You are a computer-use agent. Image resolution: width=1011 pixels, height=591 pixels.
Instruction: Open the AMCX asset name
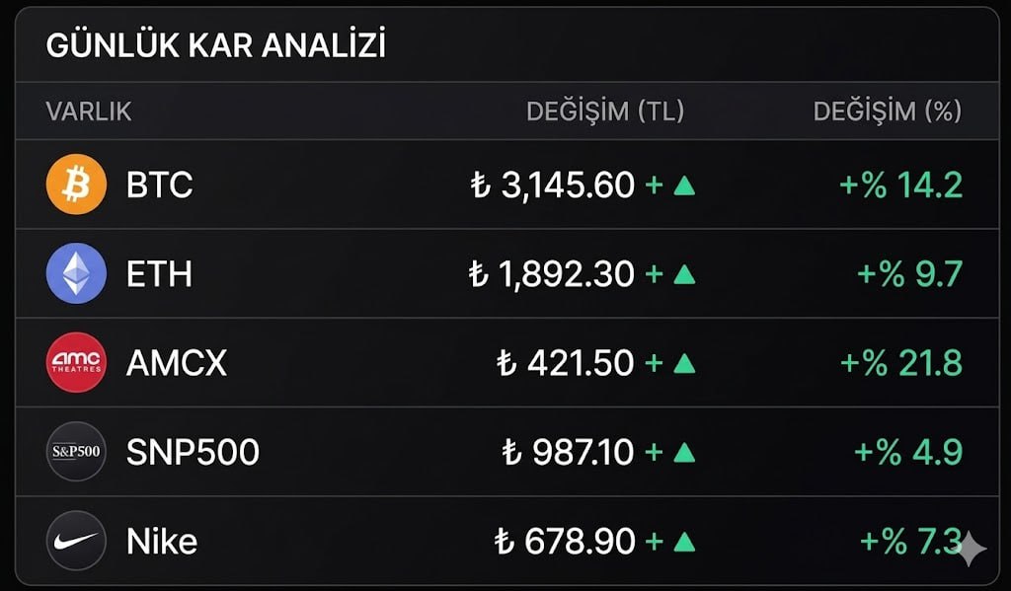click(x=177, y=363)
